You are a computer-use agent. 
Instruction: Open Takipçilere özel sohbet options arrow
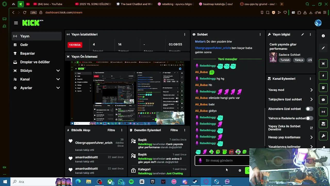[x=311, y=99]
